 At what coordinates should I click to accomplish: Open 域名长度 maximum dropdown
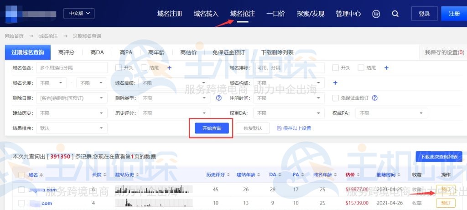[92, 83]
